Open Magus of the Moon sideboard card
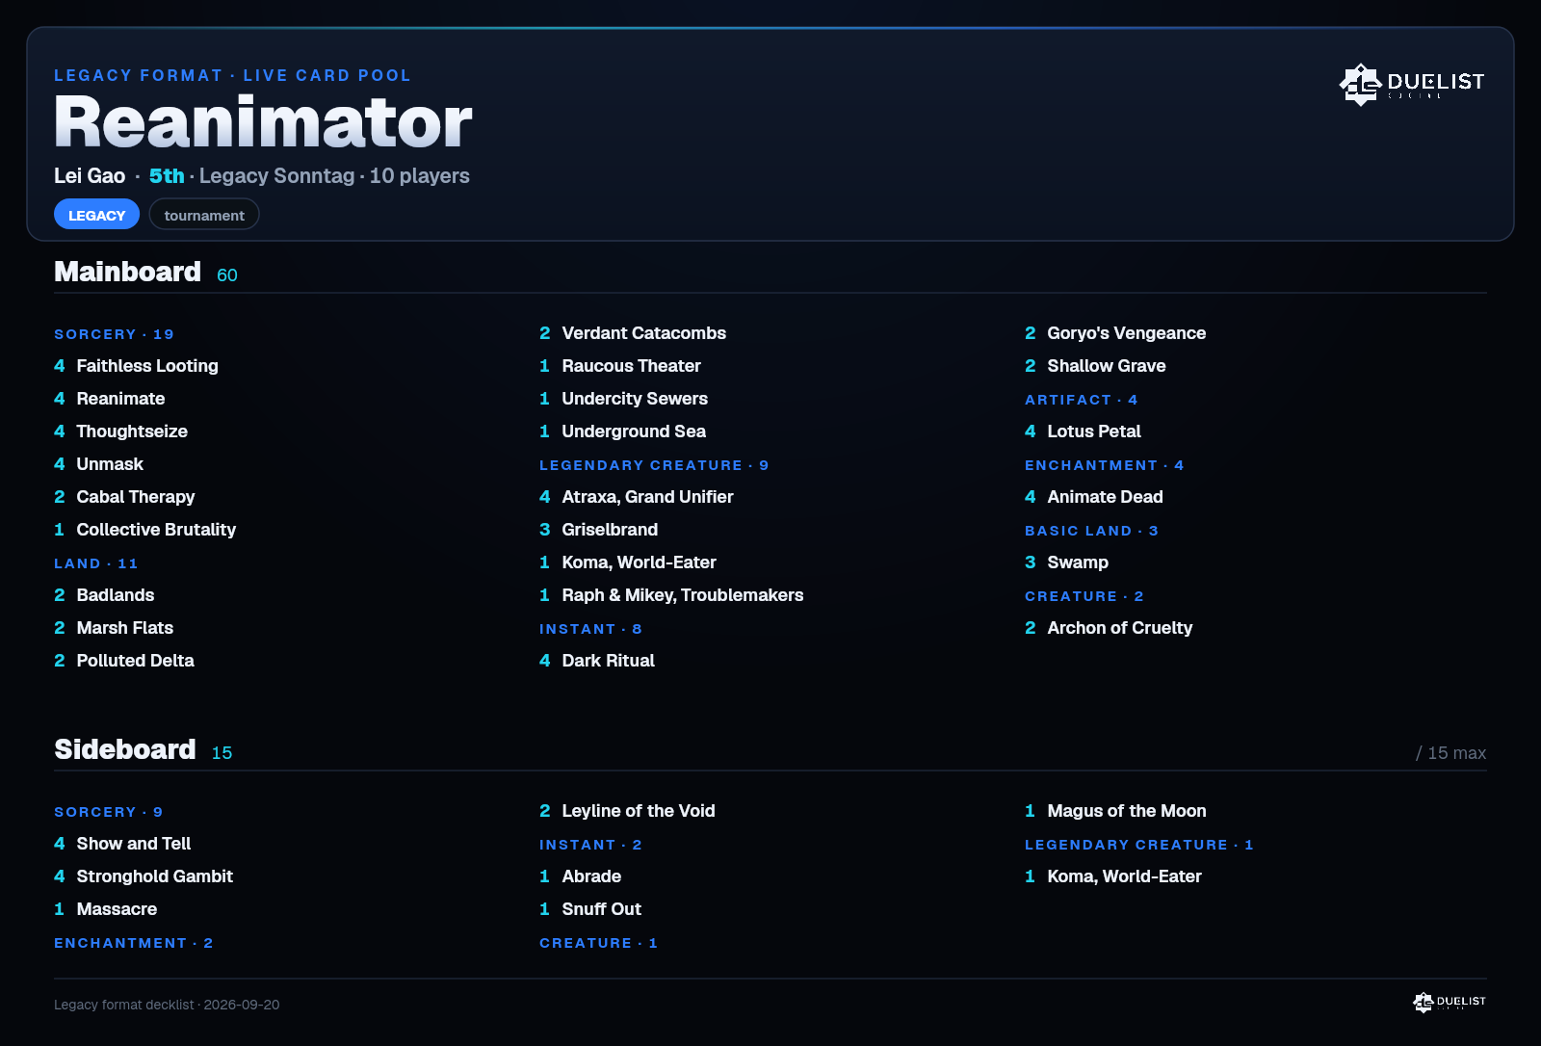The height and width of the screenshot is (1046, 1541). [x=1115, y=811]
